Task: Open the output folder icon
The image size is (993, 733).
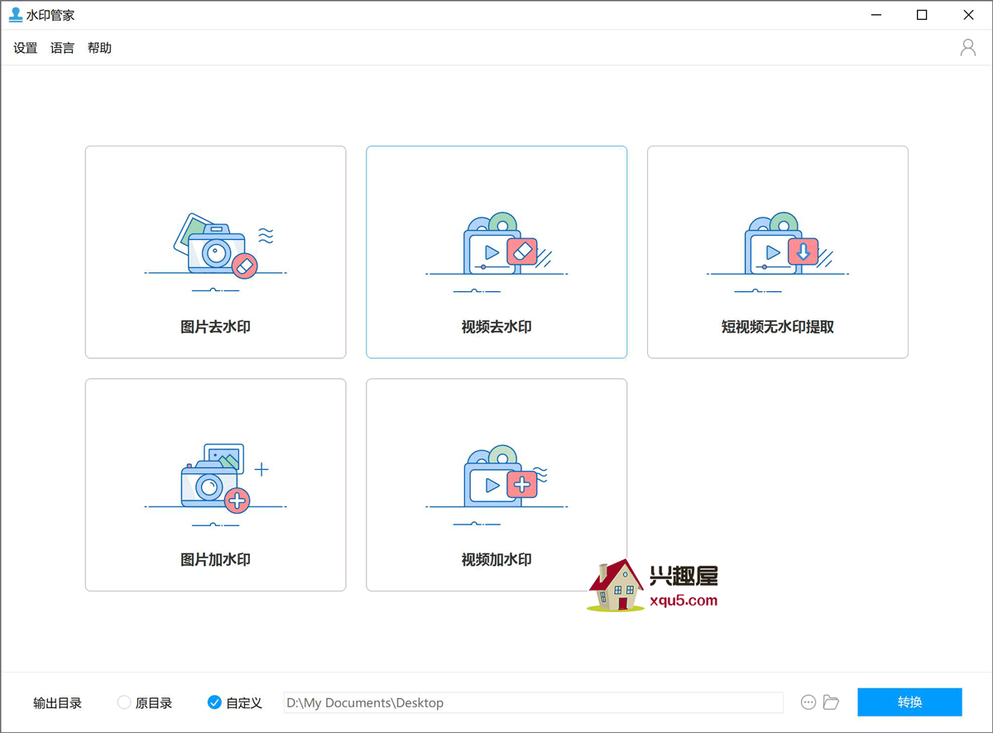Action: pos(832,702)
